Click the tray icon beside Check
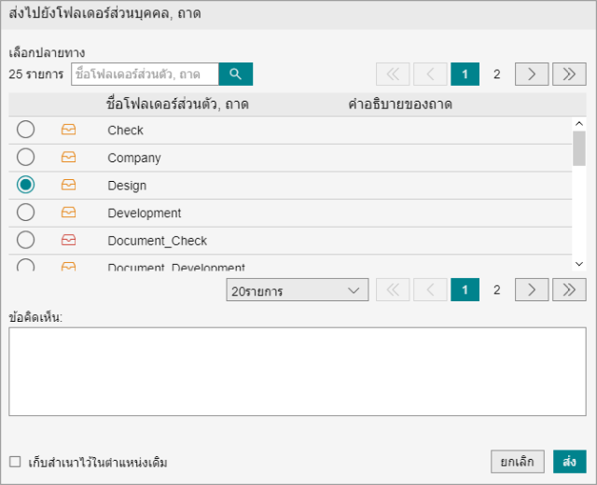The width and height of the screenshot is (597, 485). (x=68, y=130)
